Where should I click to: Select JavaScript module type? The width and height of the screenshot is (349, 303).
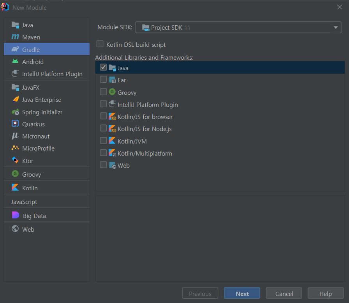pos(47,202)
